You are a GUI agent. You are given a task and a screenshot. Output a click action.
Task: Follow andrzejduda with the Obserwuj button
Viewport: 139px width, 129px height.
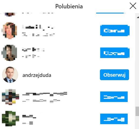click(114, 75)
